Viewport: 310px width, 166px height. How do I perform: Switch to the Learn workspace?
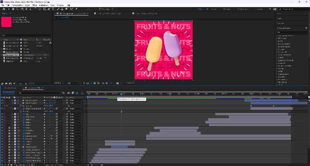[x=213, y=9]
